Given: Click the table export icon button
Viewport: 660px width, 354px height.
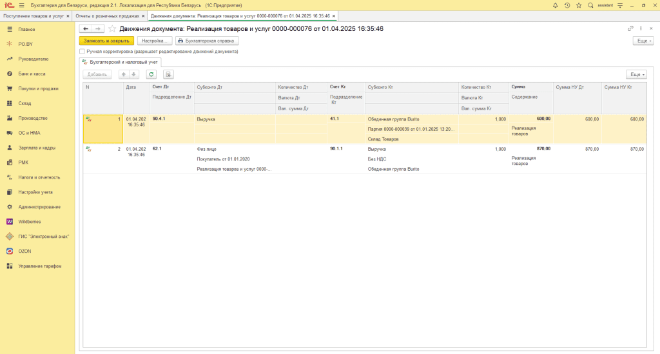Looking at the screenshot, I should click(x=168, y=75).
